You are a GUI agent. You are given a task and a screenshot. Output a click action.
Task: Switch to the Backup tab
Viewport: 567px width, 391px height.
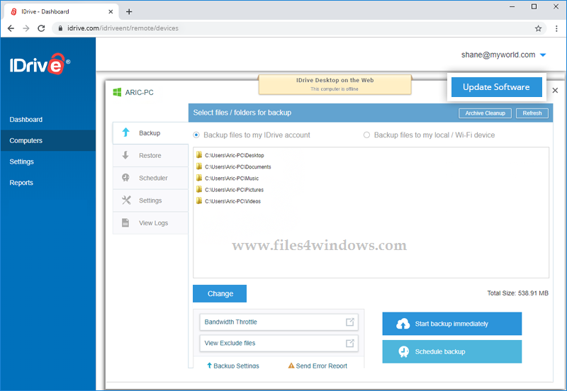tap(150, 133)
